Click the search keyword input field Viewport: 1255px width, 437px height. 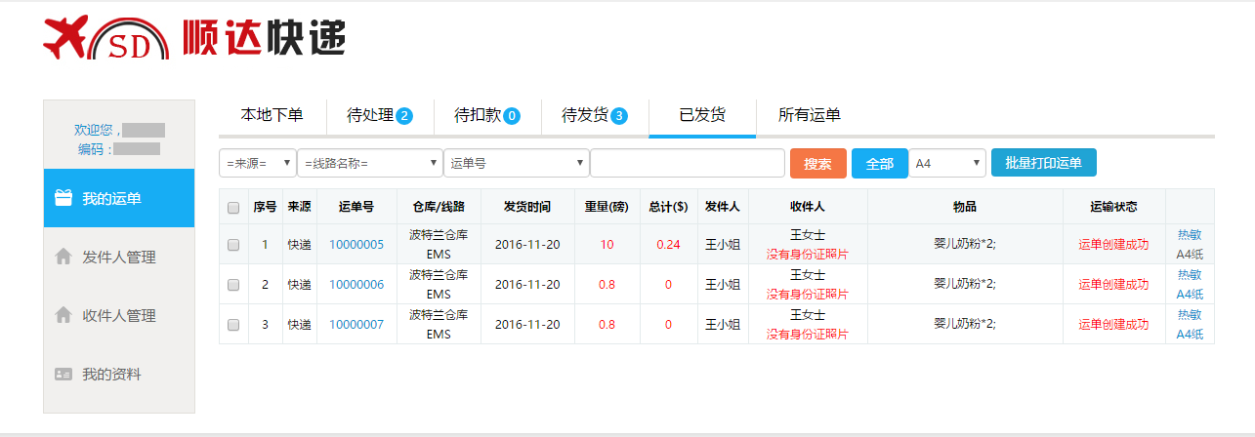pos(688,163)
